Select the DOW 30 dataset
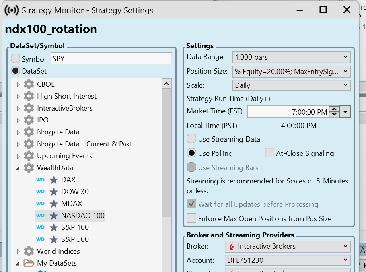The width and height of the screenshot is (366, 272). [76, 191]
